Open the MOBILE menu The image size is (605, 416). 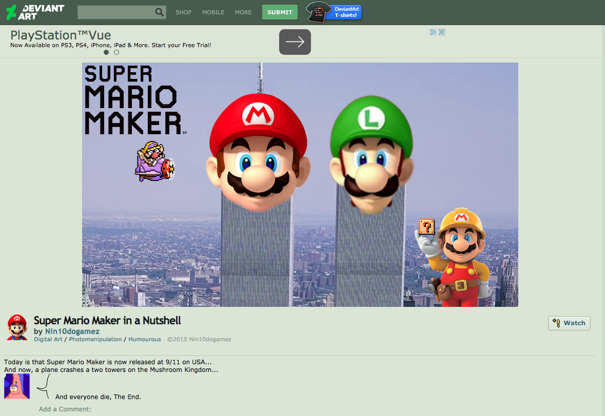pos(213,12)
